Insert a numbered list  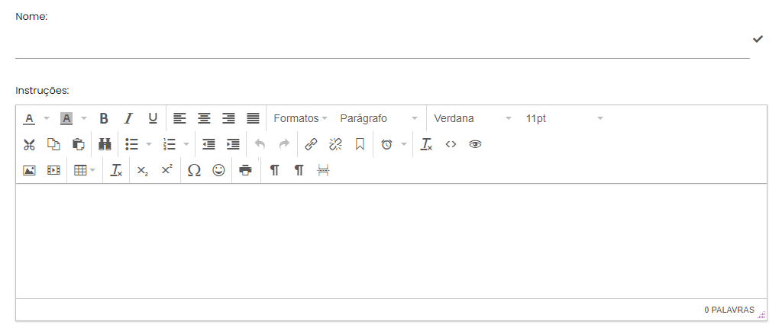(169, 145)
